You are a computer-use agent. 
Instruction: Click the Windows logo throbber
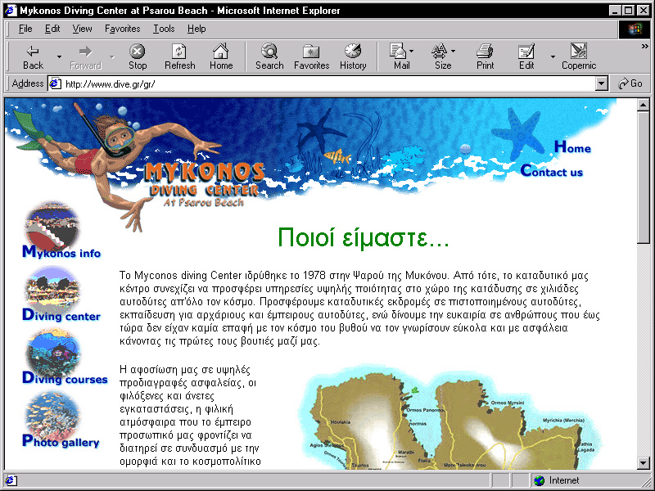click(634, 29)
